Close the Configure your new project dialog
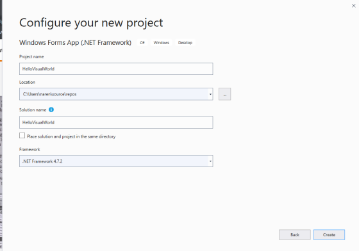This screenshot has width=359, height=251. [x=354, y=6]
